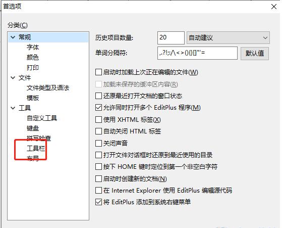The height and width of the screenshot is (228, 282).
Task: Enable 启动时加载上次正在编辑的文件 checkbox
Action: coord(98,72)
